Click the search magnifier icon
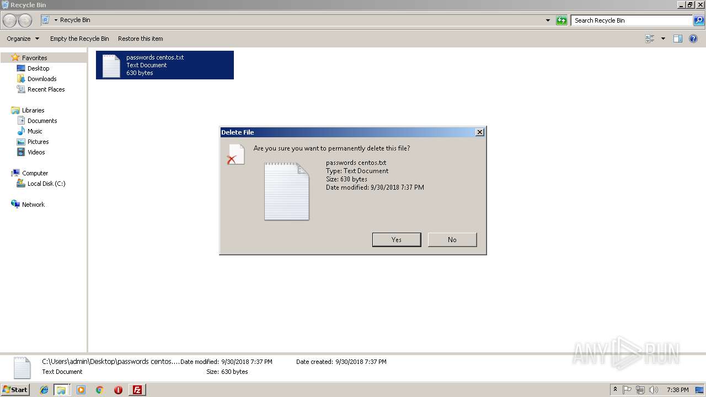Screen dimensions: 706x397 pyautogui.click(x=699, y=20)
